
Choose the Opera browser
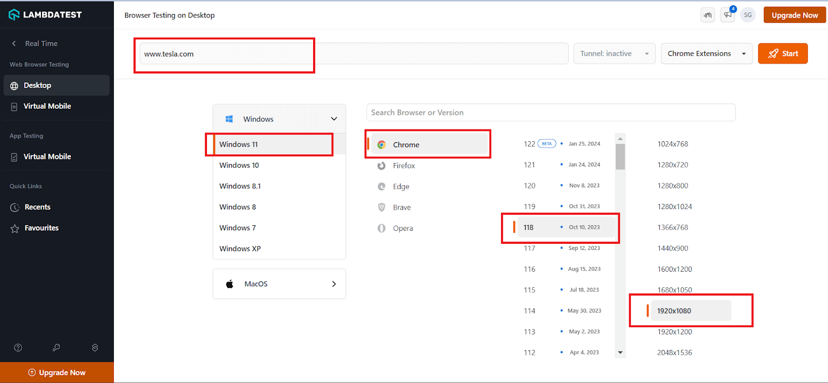point(403,228)
